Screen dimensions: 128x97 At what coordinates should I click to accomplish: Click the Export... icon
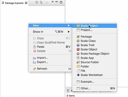(34, 62)
